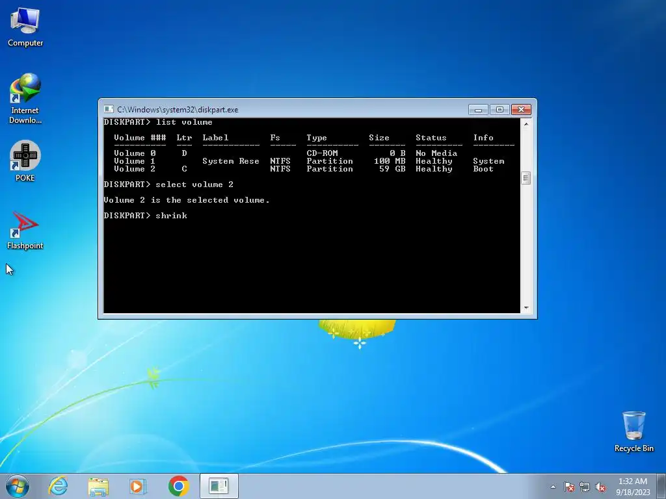The height and width of the screenshot is (499, 666).
Task: Open the network status tray icon
Action: tap(585, 487)
